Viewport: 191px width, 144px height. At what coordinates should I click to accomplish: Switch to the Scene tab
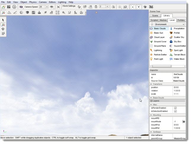click(x=155, y=16)
